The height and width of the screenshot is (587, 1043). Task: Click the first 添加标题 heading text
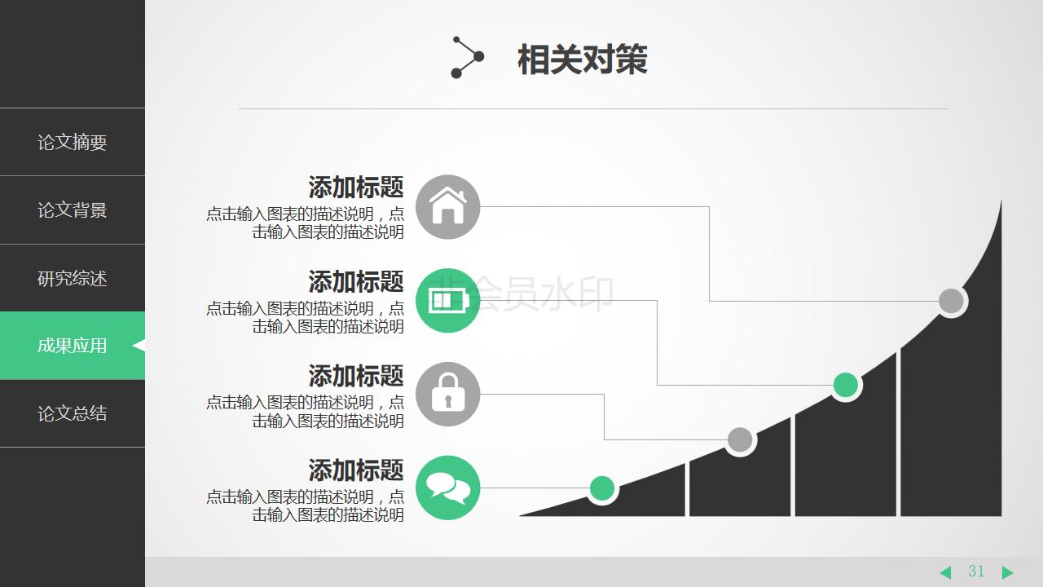click(x=355, y=188)
